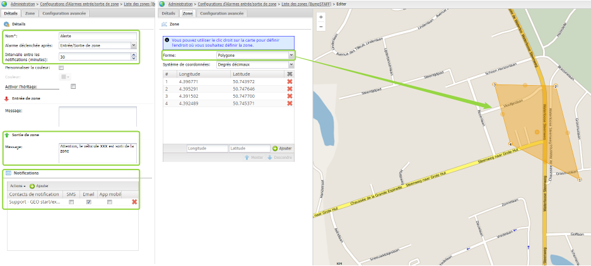Open Zone tab in left window
The width and height of the screenshot is (591, 266).
point(30,14)
